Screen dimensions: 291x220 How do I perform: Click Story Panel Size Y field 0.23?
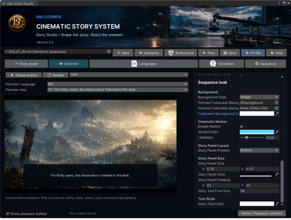[x=262, y=169]
